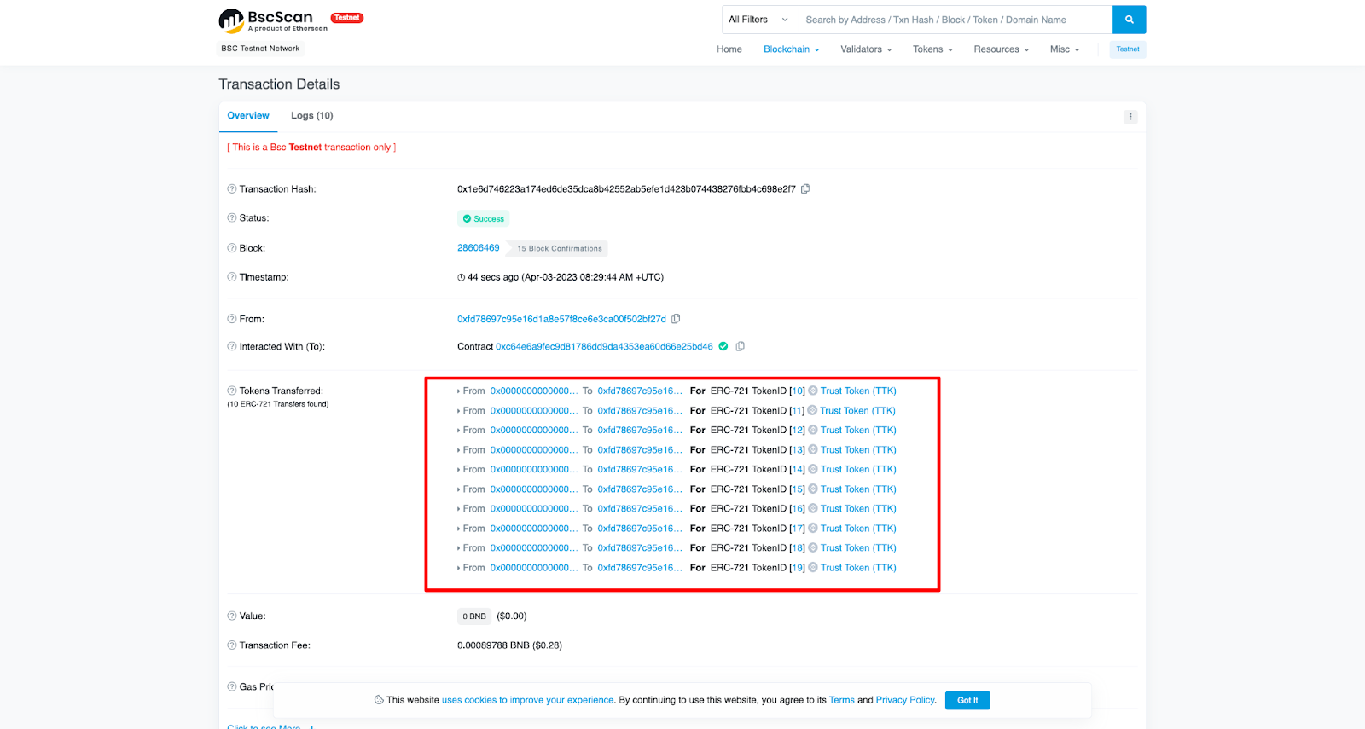Open block 28606469

pos(479,248)
